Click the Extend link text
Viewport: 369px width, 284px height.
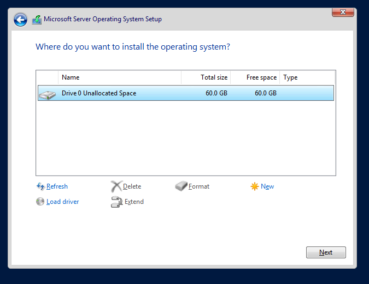pos(134,202)
